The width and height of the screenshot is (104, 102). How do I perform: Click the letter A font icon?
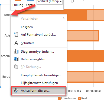(x=16, y=43)
